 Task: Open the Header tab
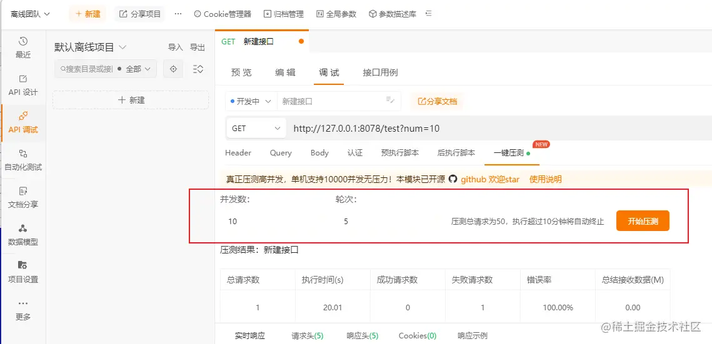238,153
